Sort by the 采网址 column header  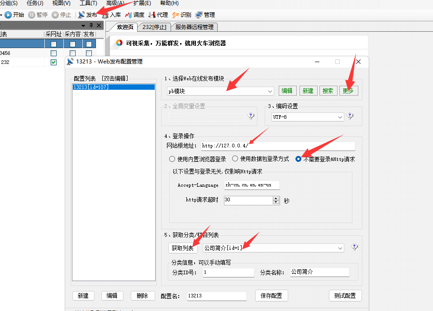tap(53, 34)
